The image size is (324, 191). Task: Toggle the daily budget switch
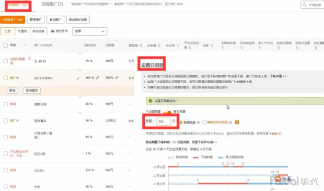click(167, 112)
